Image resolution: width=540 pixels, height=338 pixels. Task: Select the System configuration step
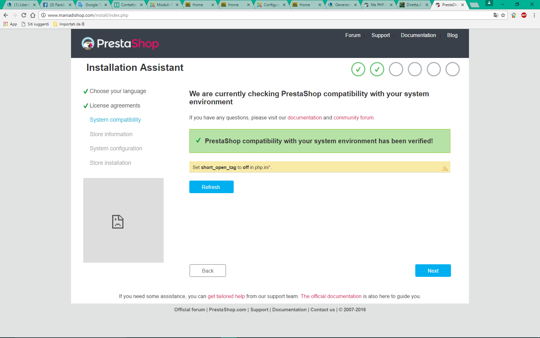[116, 148]
